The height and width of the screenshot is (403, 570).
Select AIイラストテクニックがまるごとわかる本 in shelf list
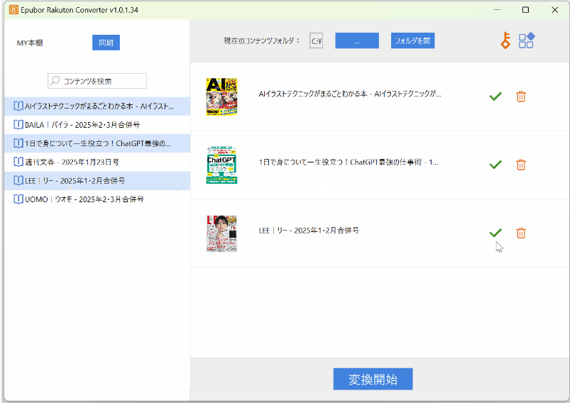[x=97, y=106]
